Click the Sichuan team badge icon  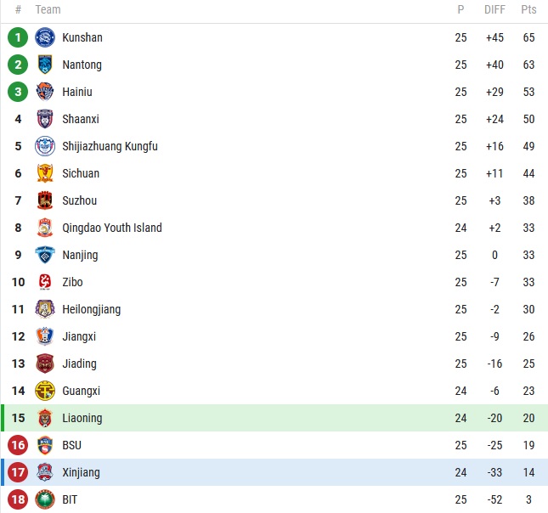click(x=45, y=173)
